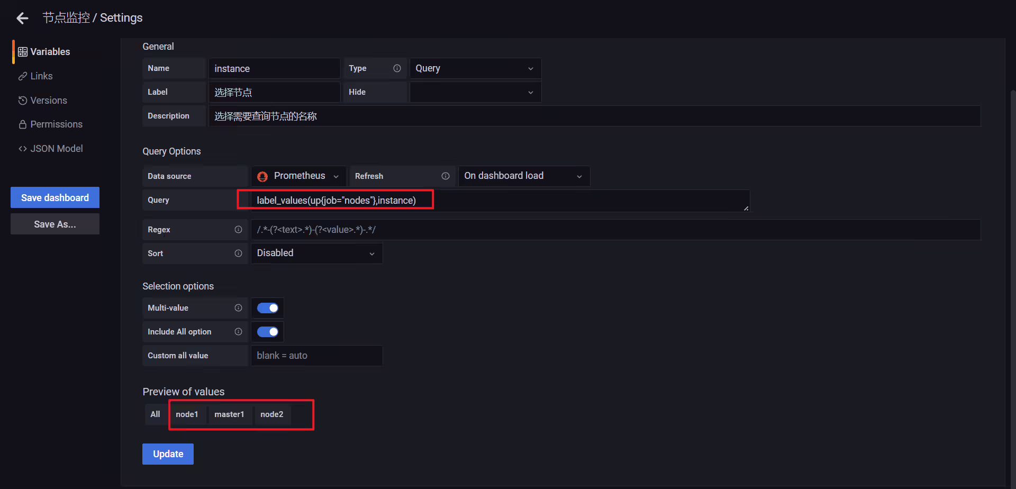
Task: Toggle the Multi-value switch
Action: 268,308
